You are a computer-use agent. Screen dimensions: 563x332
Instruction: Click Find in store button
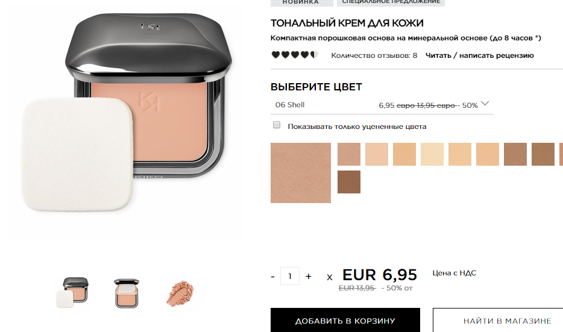(499, 321)
